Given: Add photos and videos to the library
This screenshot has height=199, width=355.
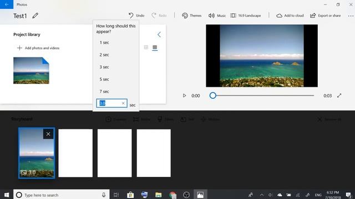Looking at the screenshot, I should click(38, 48).
